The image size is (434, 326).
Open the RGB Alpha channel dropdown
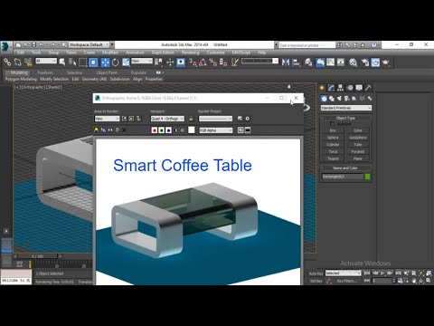pos(215,130)
